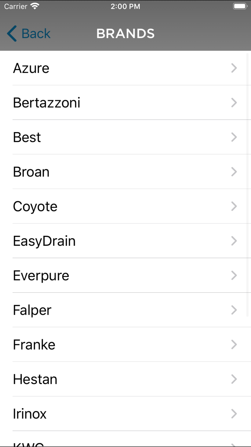Tap the battery status icon
This screenshot has width=251, height=447.
[x=240, y=6]
